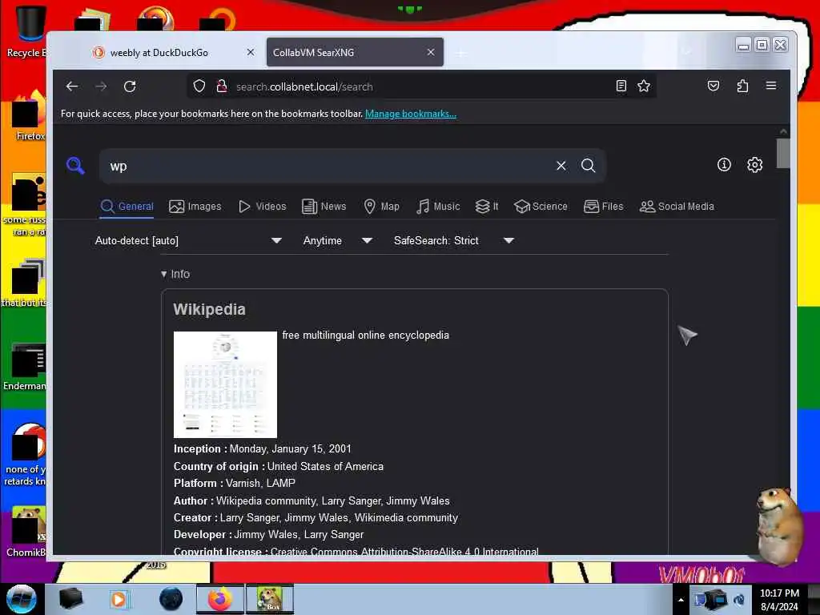Open the SafeSearch: Strict dropdown
The height and width of the screenshot is (615, 820).
[x=454, y=240]
